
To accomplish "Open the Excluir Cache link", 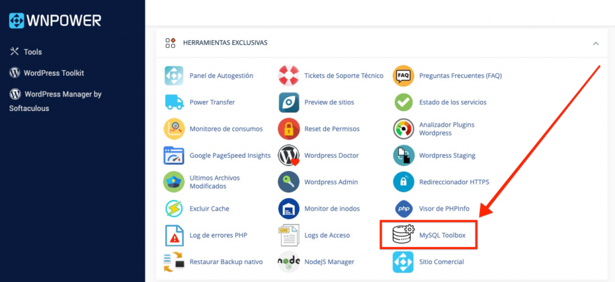I will tap(210, 208).
